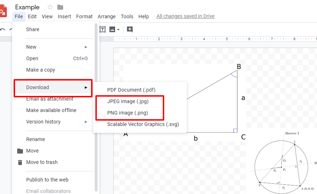Click the Google Drawings logo icon
The width and height of the screenshot is (317, 194).
pos(3,11)
